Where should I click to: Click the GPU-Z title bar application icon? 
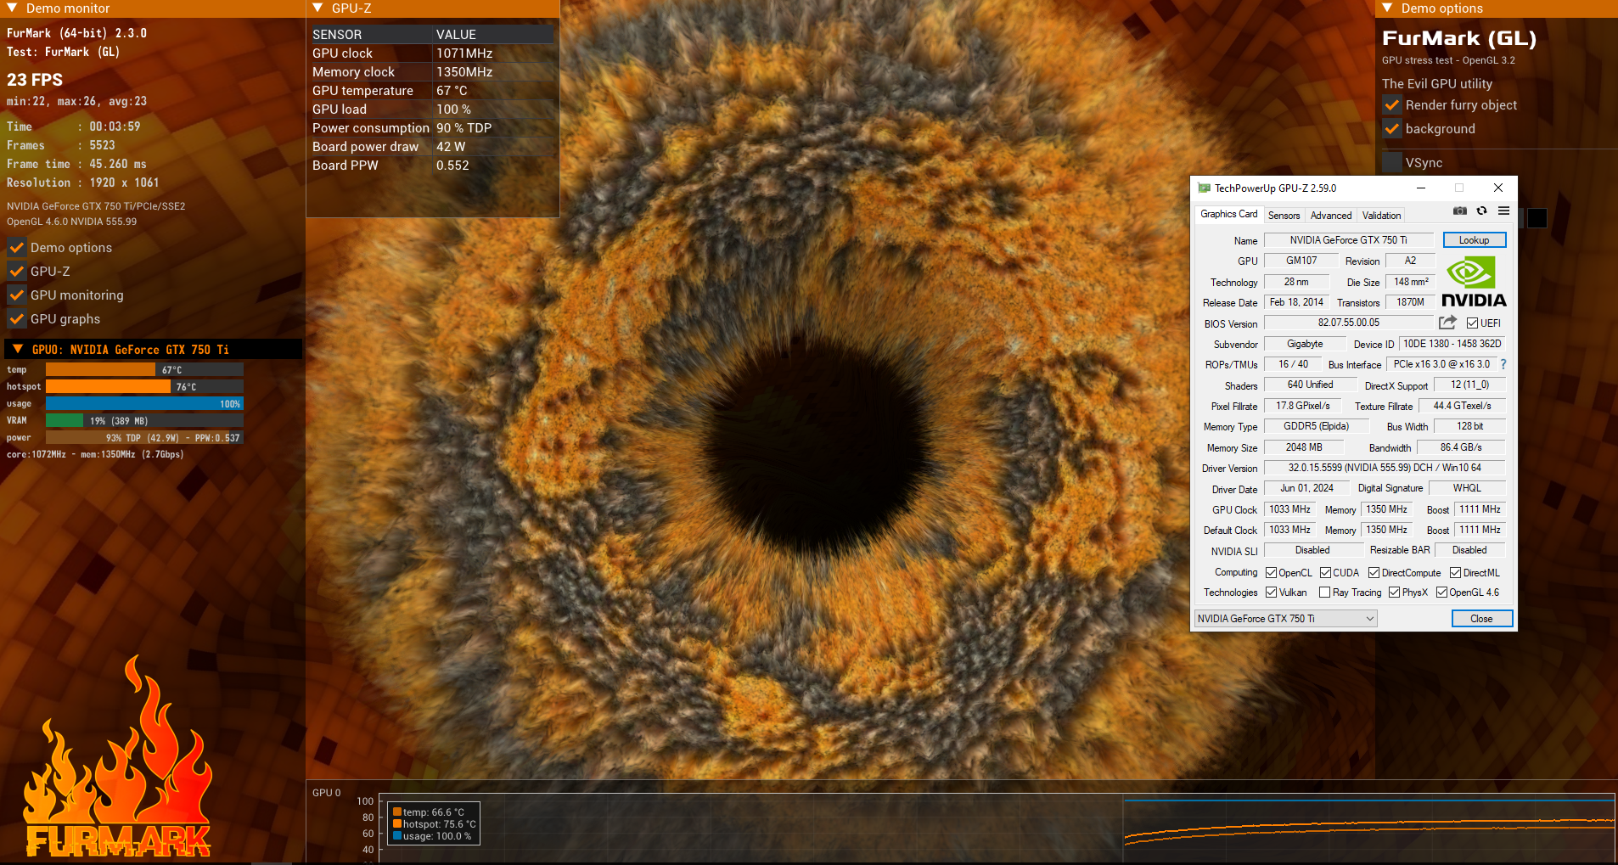(1205, 188)
